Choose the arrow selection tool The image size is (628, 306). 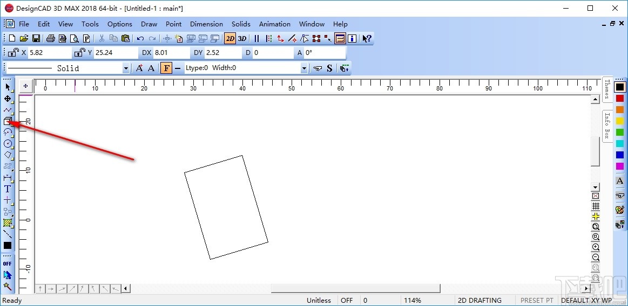tap(8, 87)
